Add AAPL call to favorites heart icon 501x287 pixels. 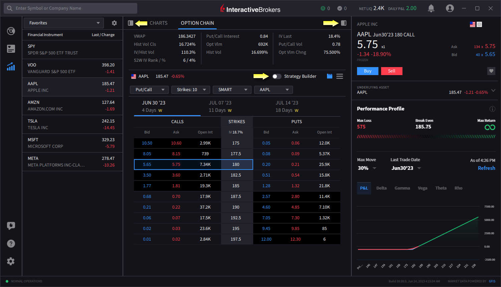491,71
